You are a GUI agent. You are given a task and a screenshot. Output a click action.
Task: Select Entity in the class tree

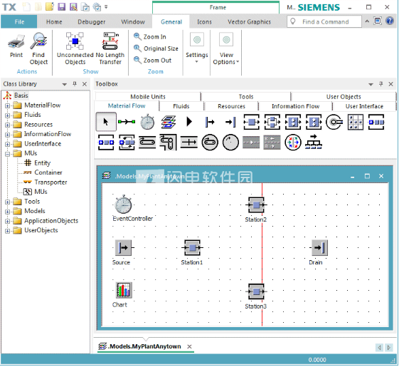point(38,163)
